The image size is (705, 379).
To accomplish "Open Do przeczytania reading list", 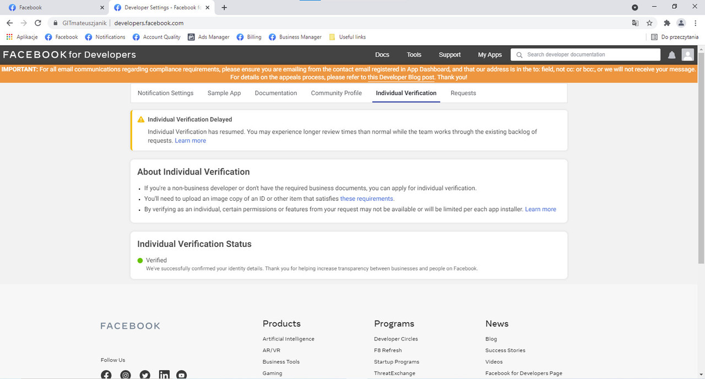I will point(675,37).
